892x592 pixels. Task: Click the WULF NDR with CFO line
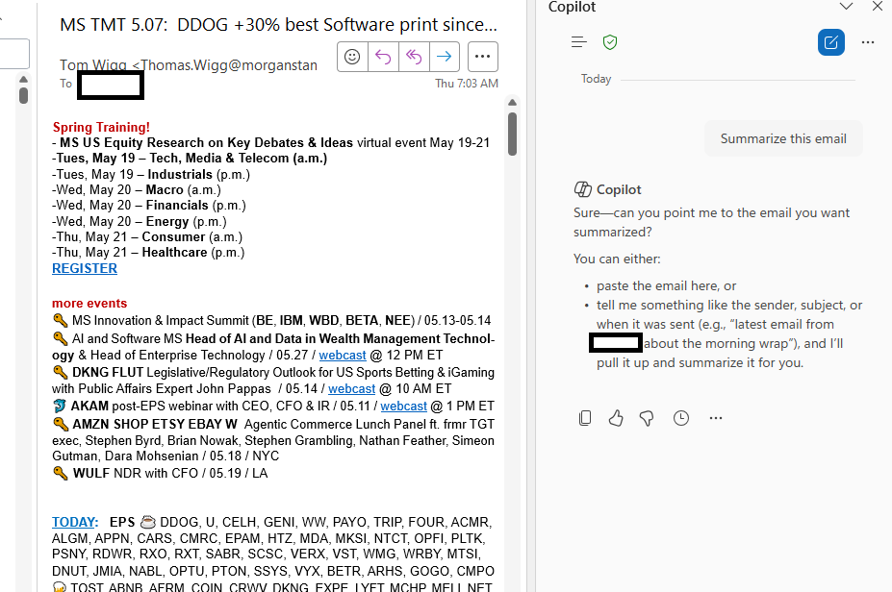(x=160, y=473)
